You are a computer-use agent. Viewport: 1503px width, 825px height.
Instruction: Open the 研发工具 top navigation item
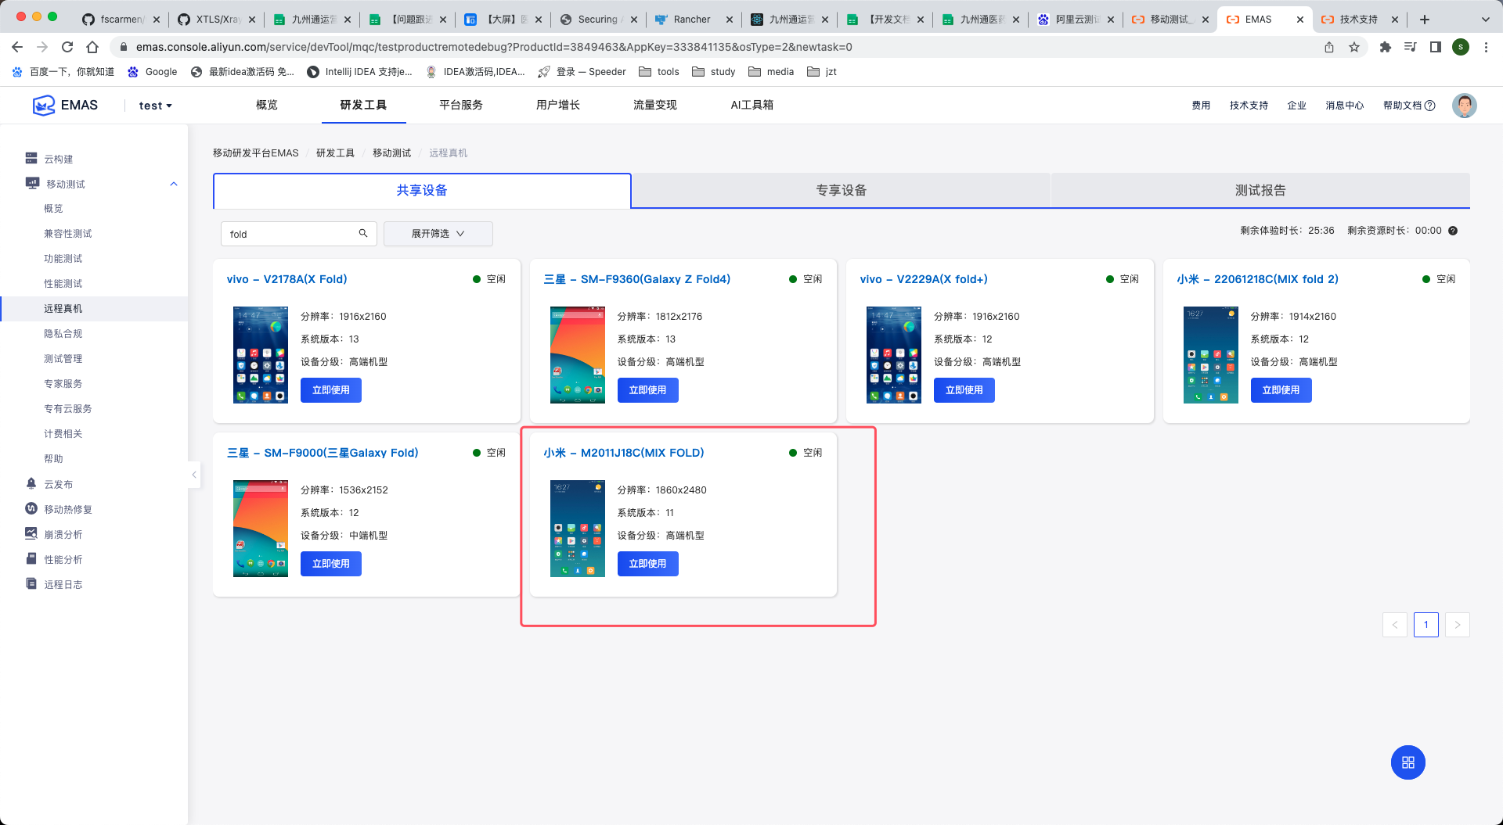[363, 105]
